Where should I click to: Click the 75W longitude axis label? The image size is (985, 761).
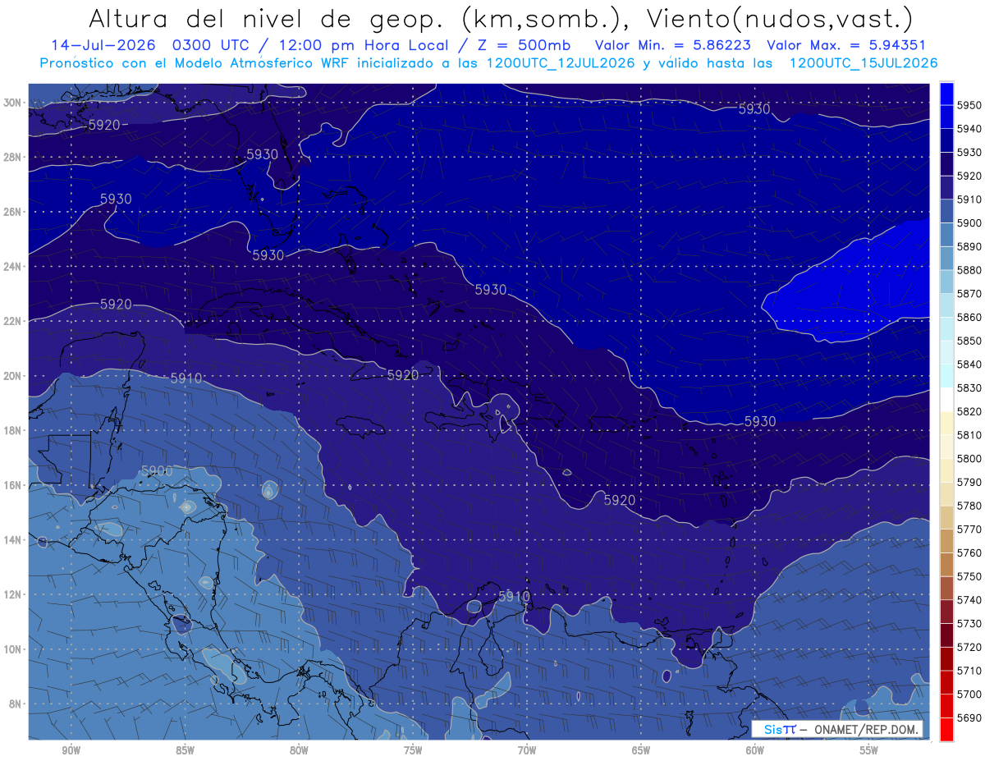(413, 750)
